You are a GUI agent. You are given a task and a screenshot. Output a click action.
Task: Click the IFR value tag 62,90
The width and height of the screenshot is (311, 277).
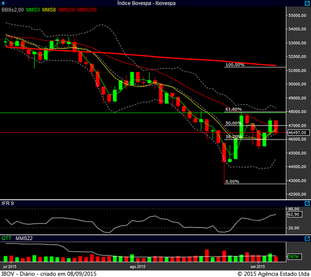[295, 214]
